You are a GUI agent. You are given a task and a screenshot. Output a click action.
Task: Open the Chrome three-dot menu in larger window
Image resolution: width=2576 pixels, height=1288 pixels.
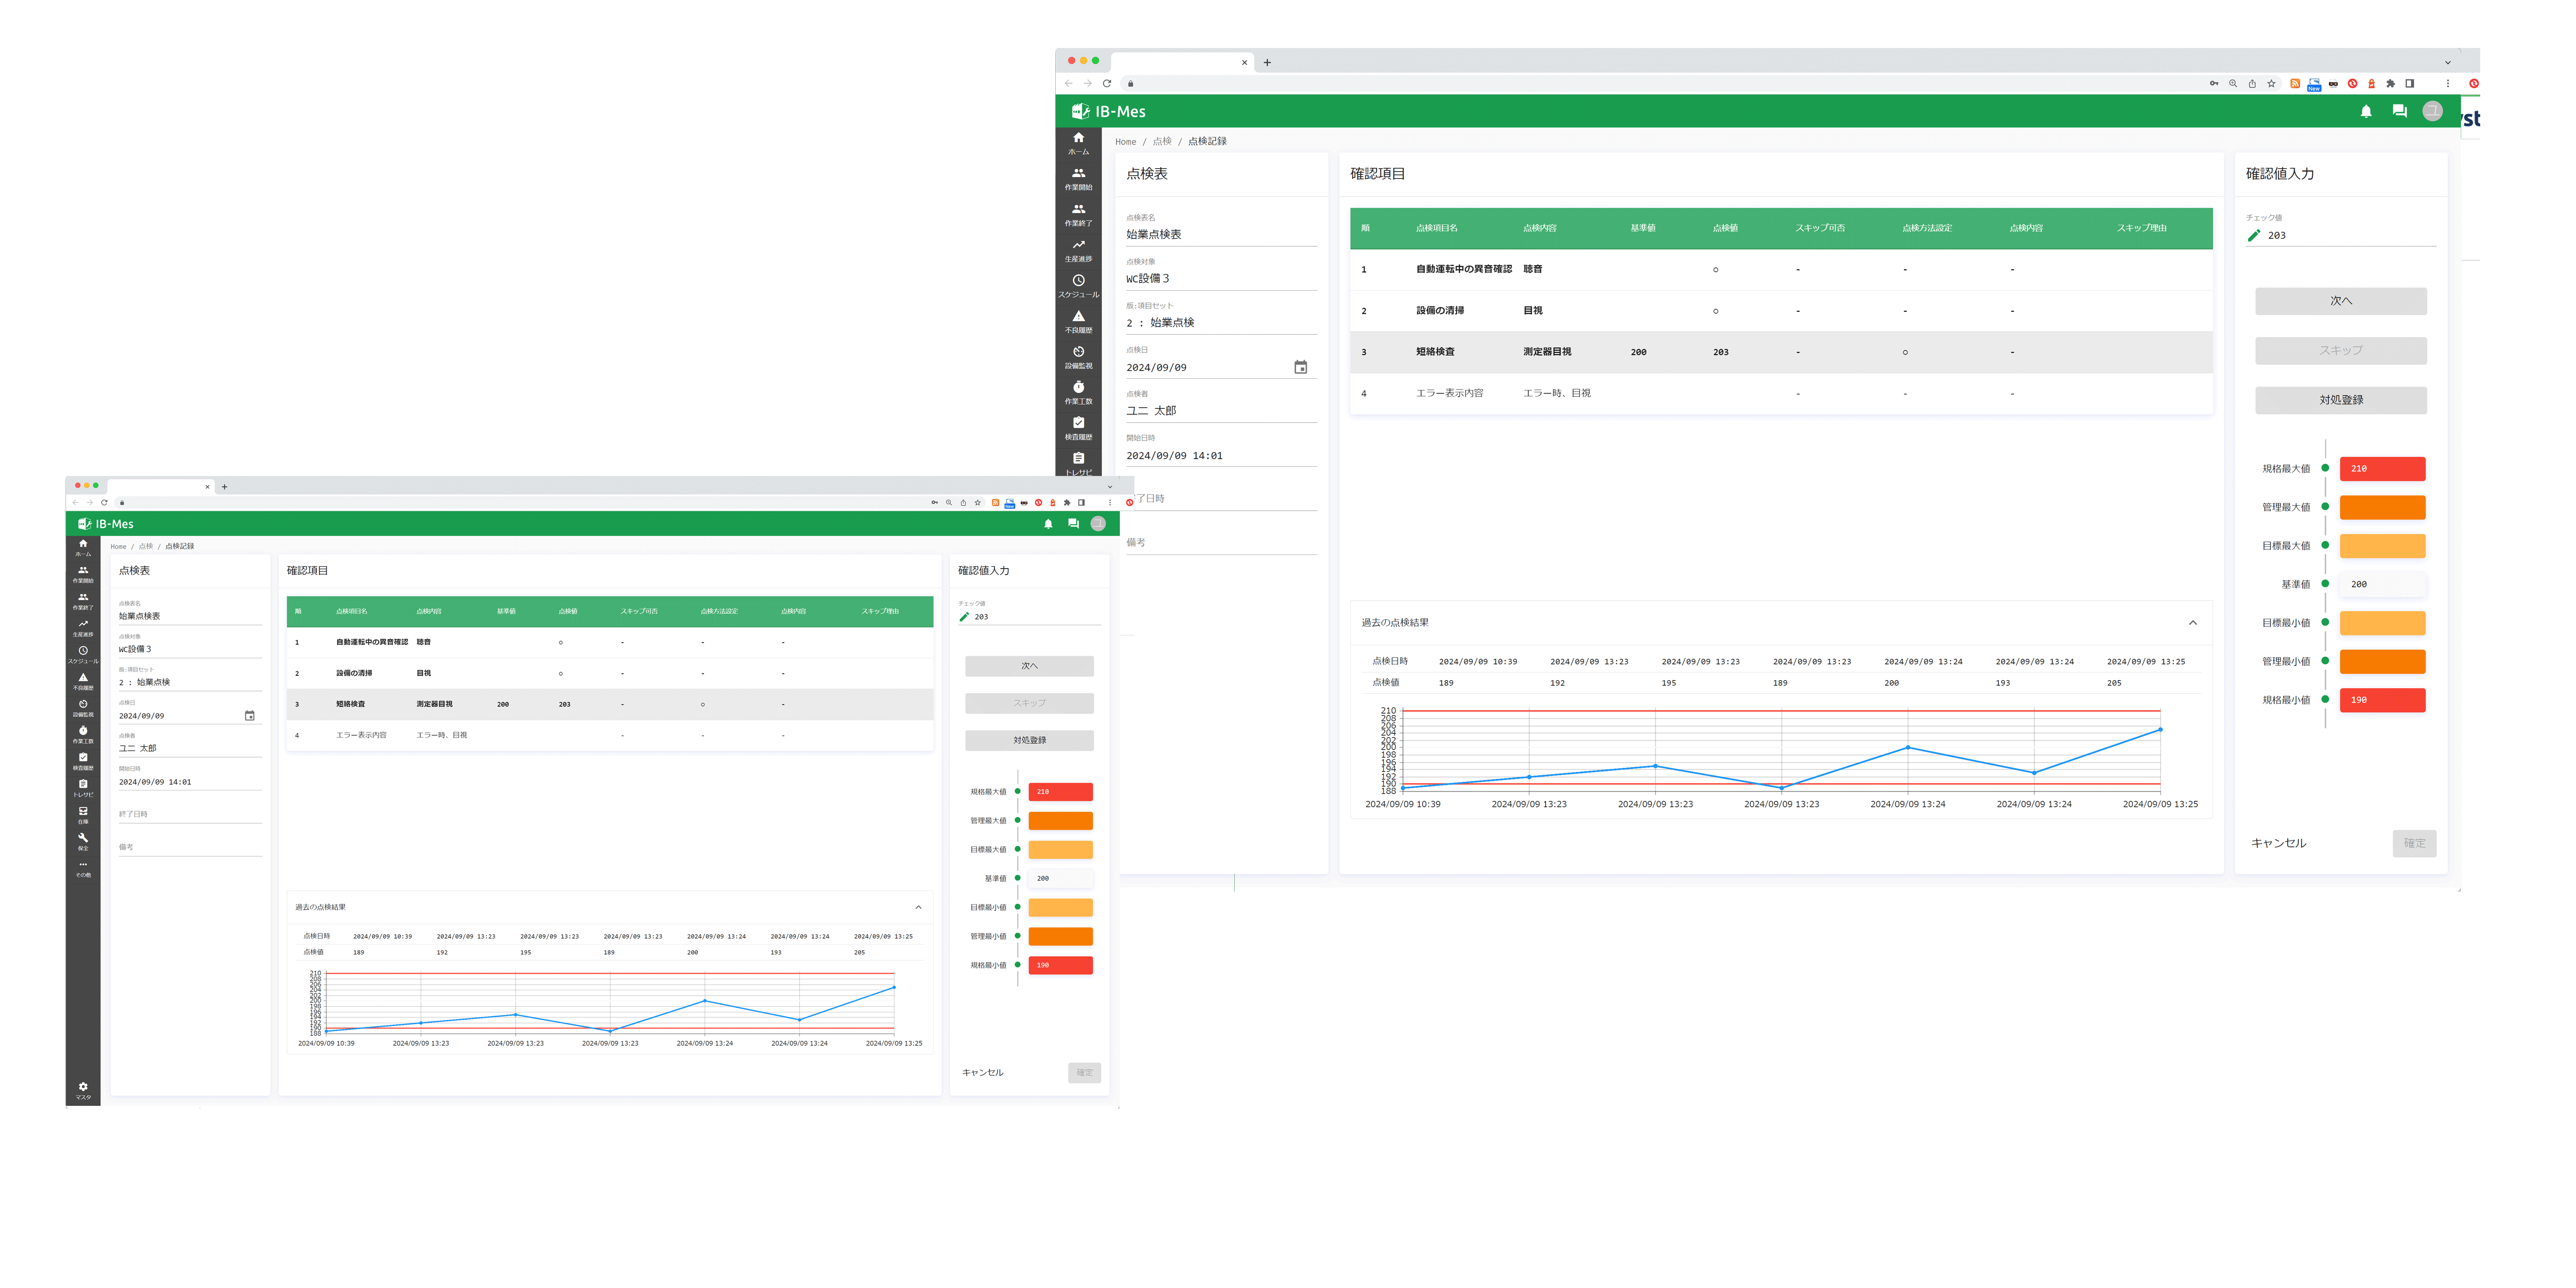click(x=2448, y=83)
